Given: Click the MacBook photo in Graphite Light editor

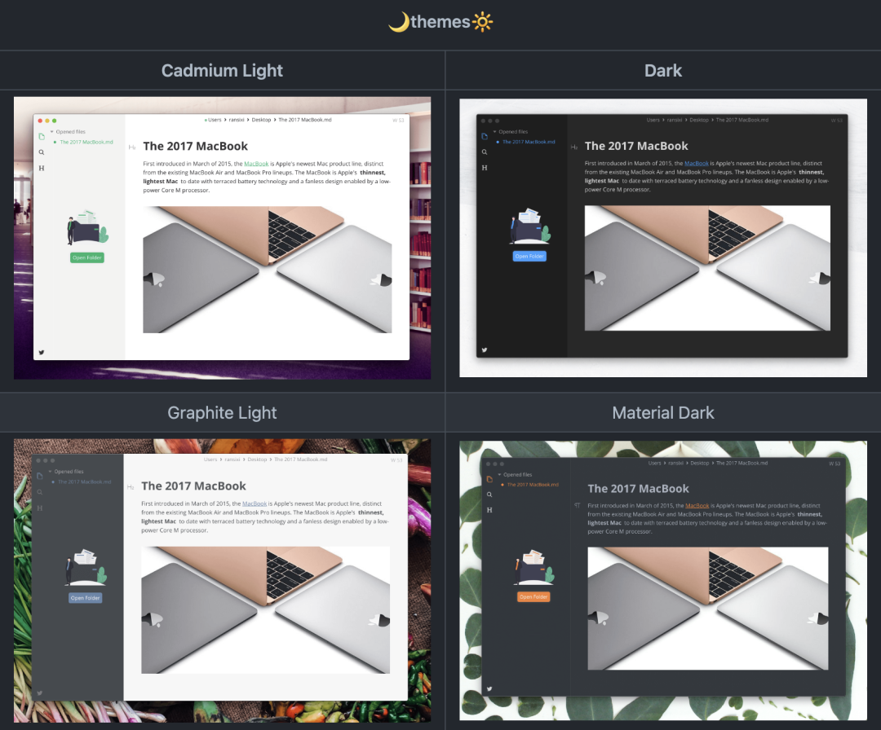Looking at the screenshot, I should 266,610.
